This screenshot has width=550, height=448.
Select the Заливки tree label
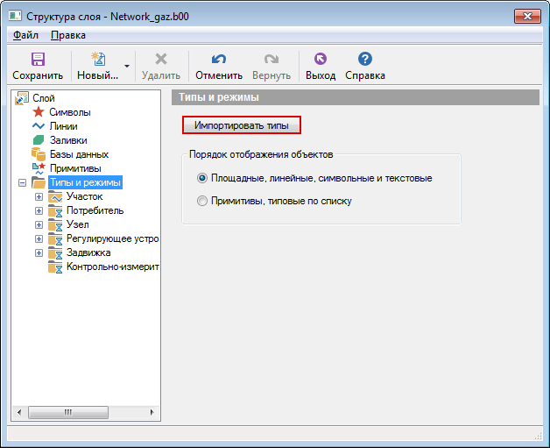(68, 140)
